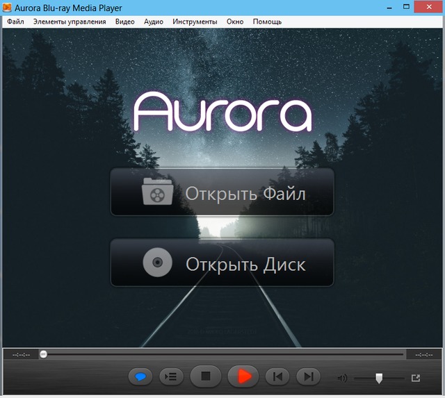Click the Открыть Диск button
This screenshot has width=445, height=398.
222,263
